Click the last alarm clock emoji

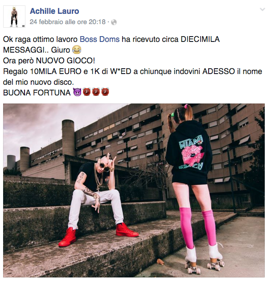pyautogui.click(x=105, y=92)
